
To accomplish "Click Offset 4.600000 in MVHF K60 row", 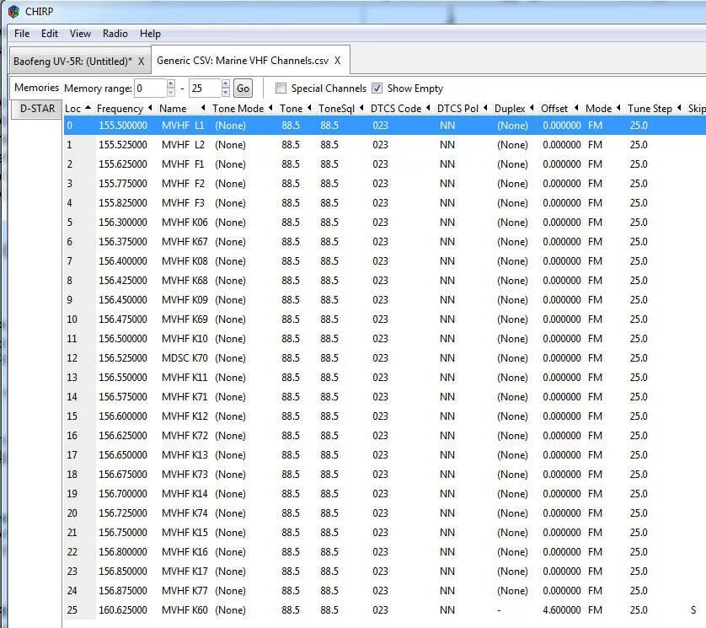I will [x=562, y=610].
